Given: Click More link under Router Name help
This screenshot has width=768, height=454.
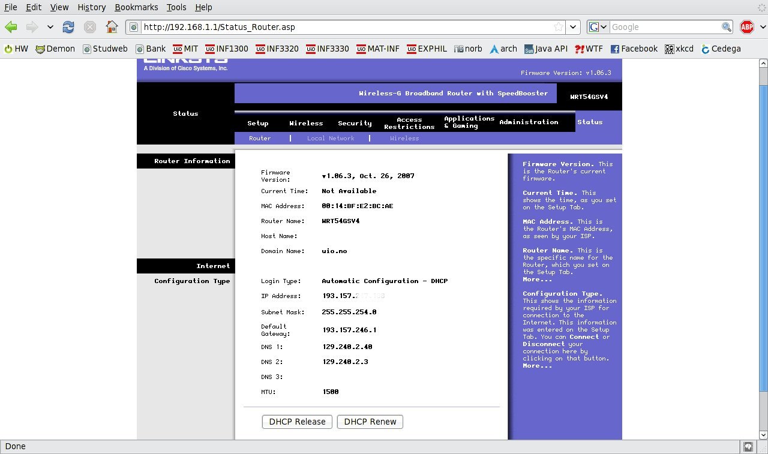Looking at the screenshot, I should click(537, 279).
